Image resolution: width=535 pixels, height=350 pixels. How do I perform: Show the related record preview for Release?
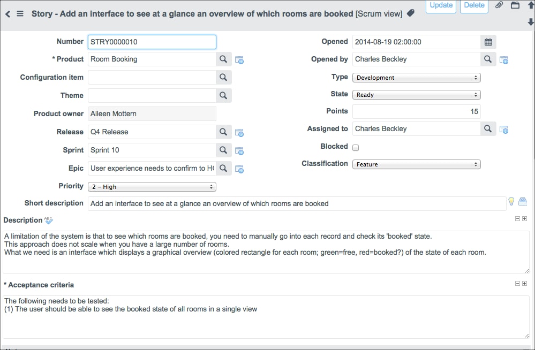240,133
